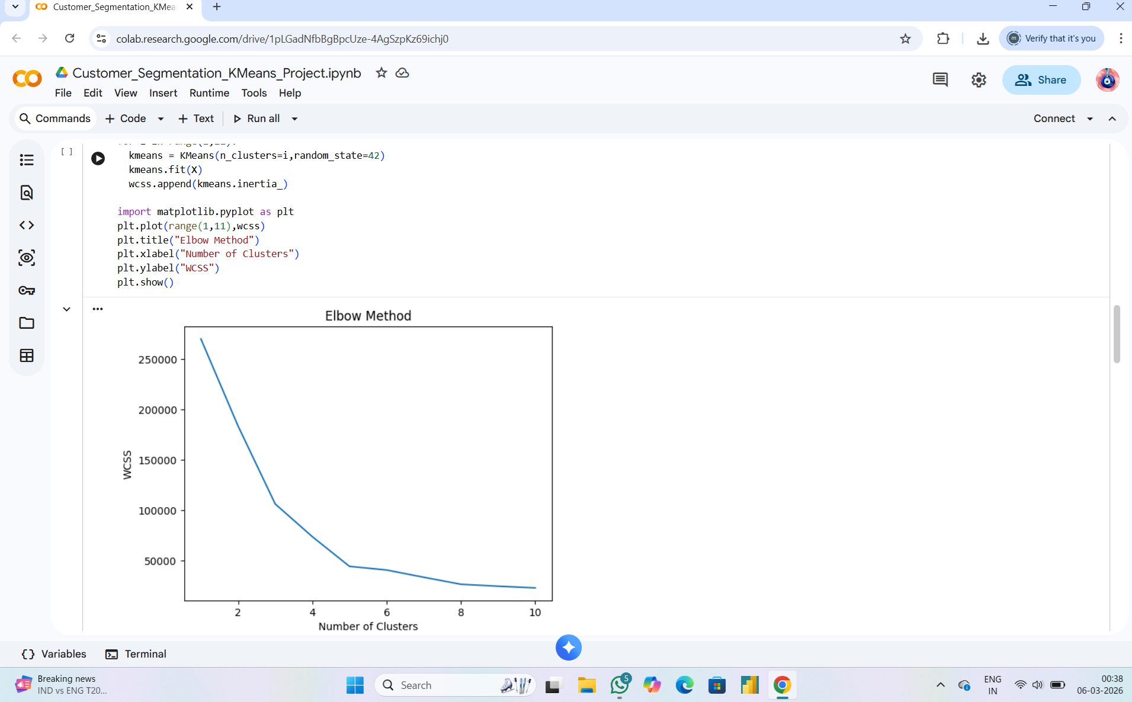Open the Code snippets panel icon
The width and height of the screenshot is (1132, 702).
[x=27, y=225]
